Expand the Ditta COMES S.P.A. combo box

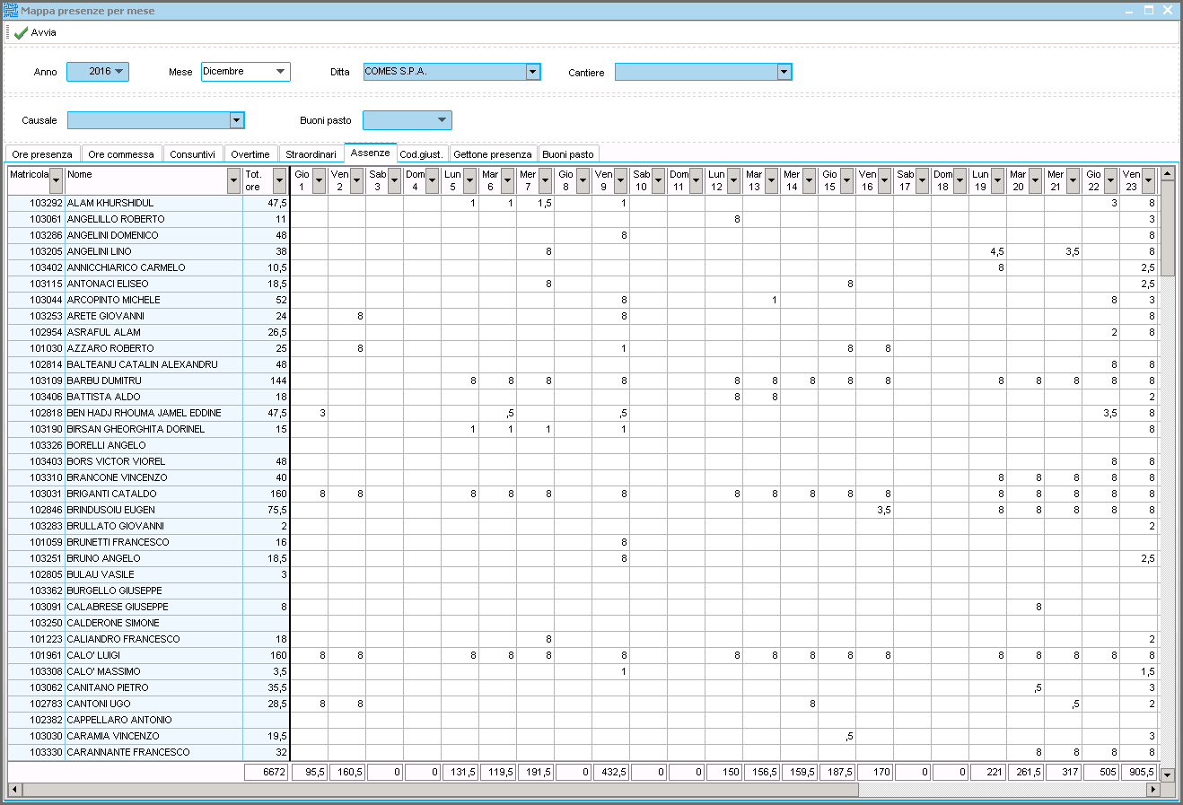[533, 72]
